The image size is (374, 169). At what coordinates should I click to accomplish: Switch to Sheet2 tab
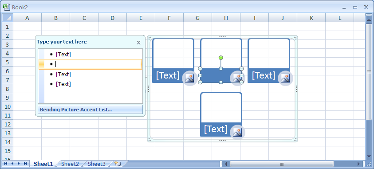point(70,164)
